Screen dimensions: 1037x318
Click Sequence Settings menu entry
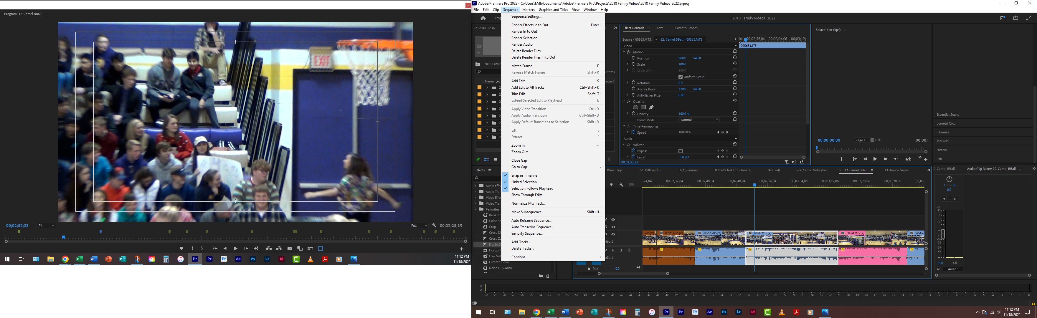(x=526, y=16)
